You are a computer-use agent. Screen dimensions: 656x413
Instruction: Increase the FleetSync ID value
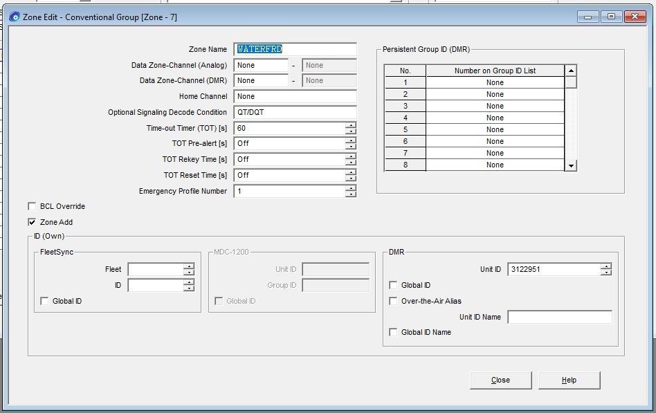point(189,282)
